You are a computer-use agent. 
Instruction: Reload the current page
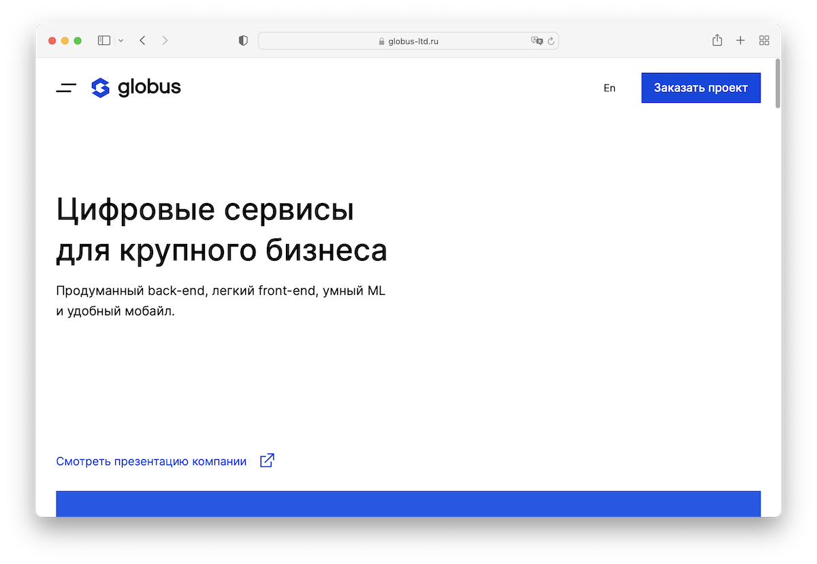point(551,41)
